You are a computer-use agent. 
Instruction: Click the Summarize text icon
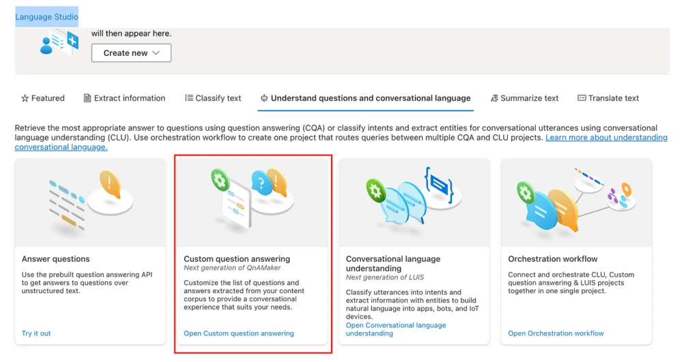[494, 98]
